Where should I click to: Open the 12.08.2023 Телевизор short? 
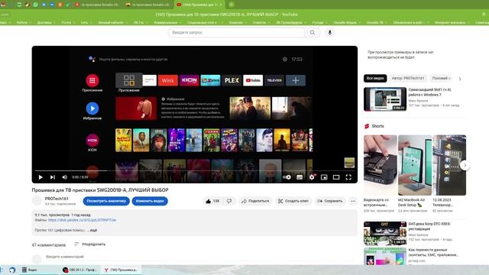pyautogui.click(x=449, y=165)
